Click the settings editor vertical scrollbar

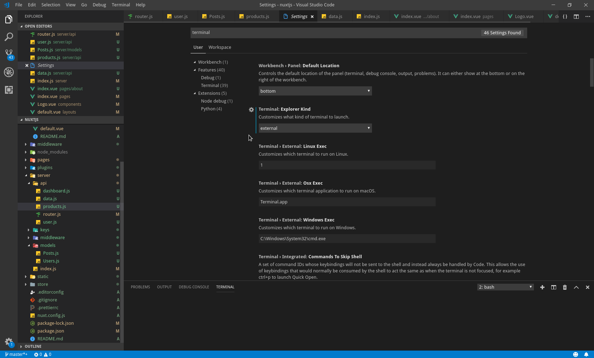(x=592, y=73)
